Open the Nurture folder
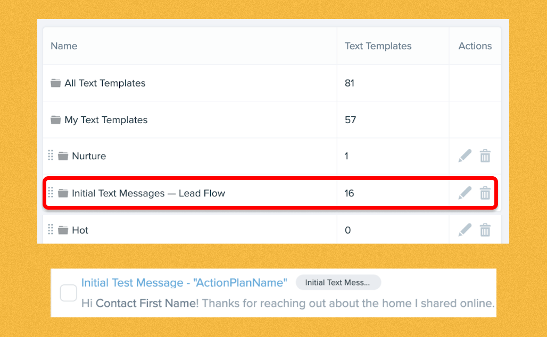Viewport: 547px width, 337px height. click(x=89, y=156)
